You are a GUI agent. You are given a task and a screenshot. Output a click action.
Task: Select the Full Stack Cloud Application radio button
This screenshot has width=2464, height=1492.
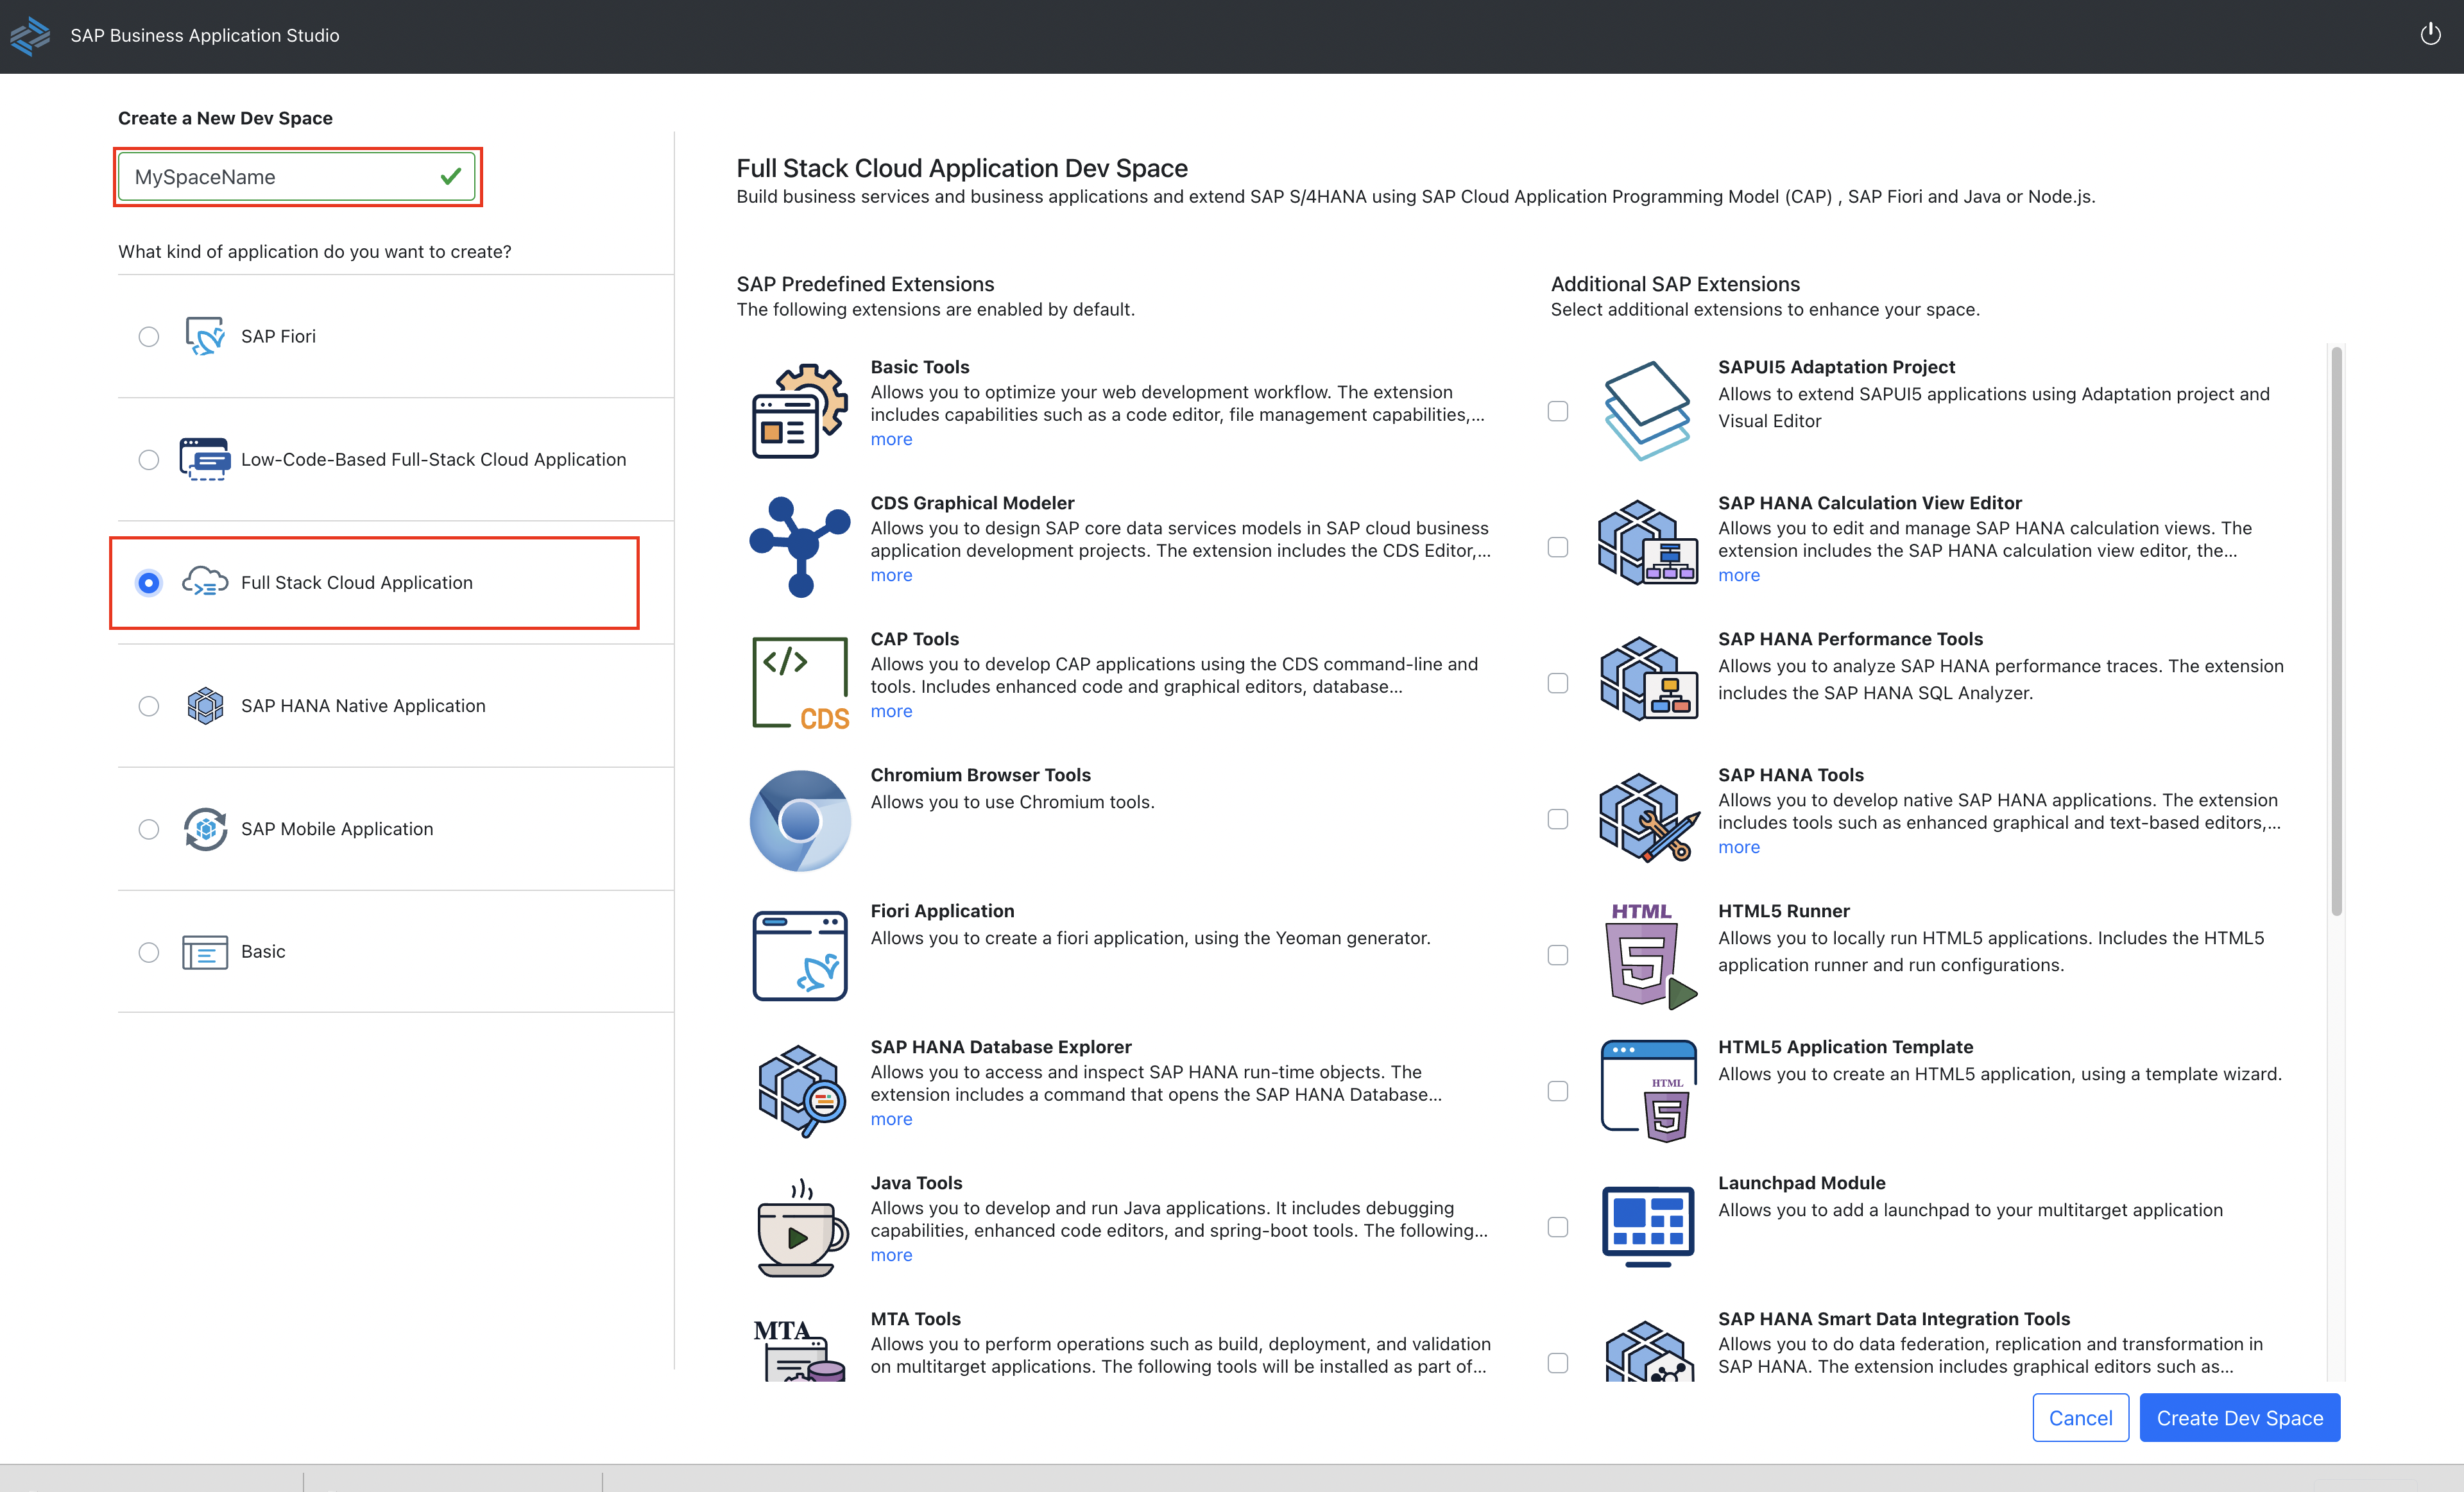point(149,582)
